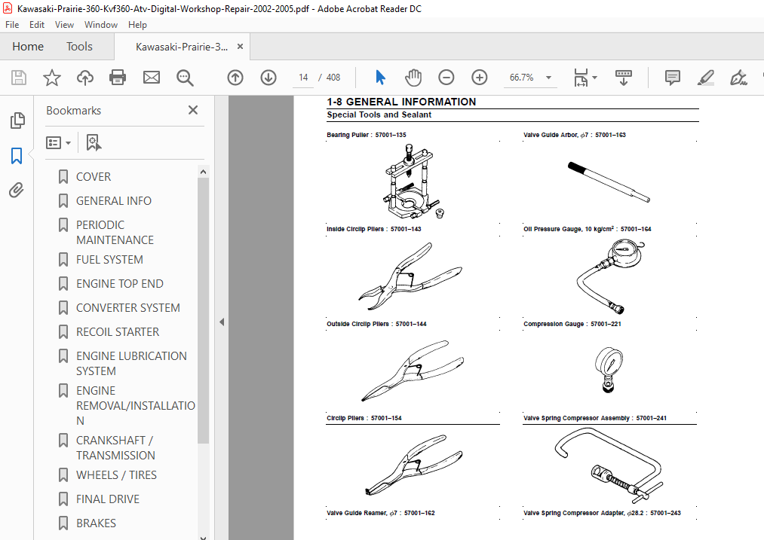
Task: Open the PERIODIC MAINTENANCE bookmark
Action: pos(115,232)
